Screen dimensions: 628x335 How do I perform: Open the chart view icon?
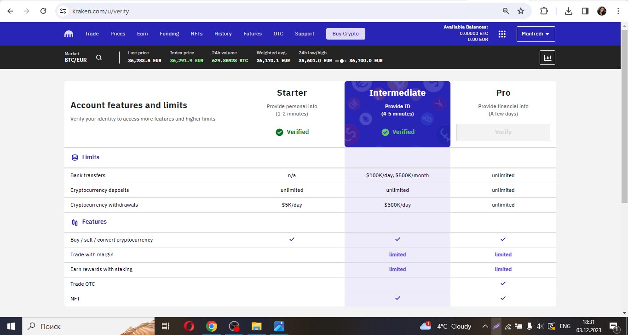(x=547, y=58)
